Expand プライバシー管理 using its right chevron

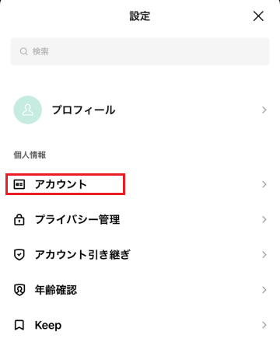pyautogui.click(x=264, y=220)
